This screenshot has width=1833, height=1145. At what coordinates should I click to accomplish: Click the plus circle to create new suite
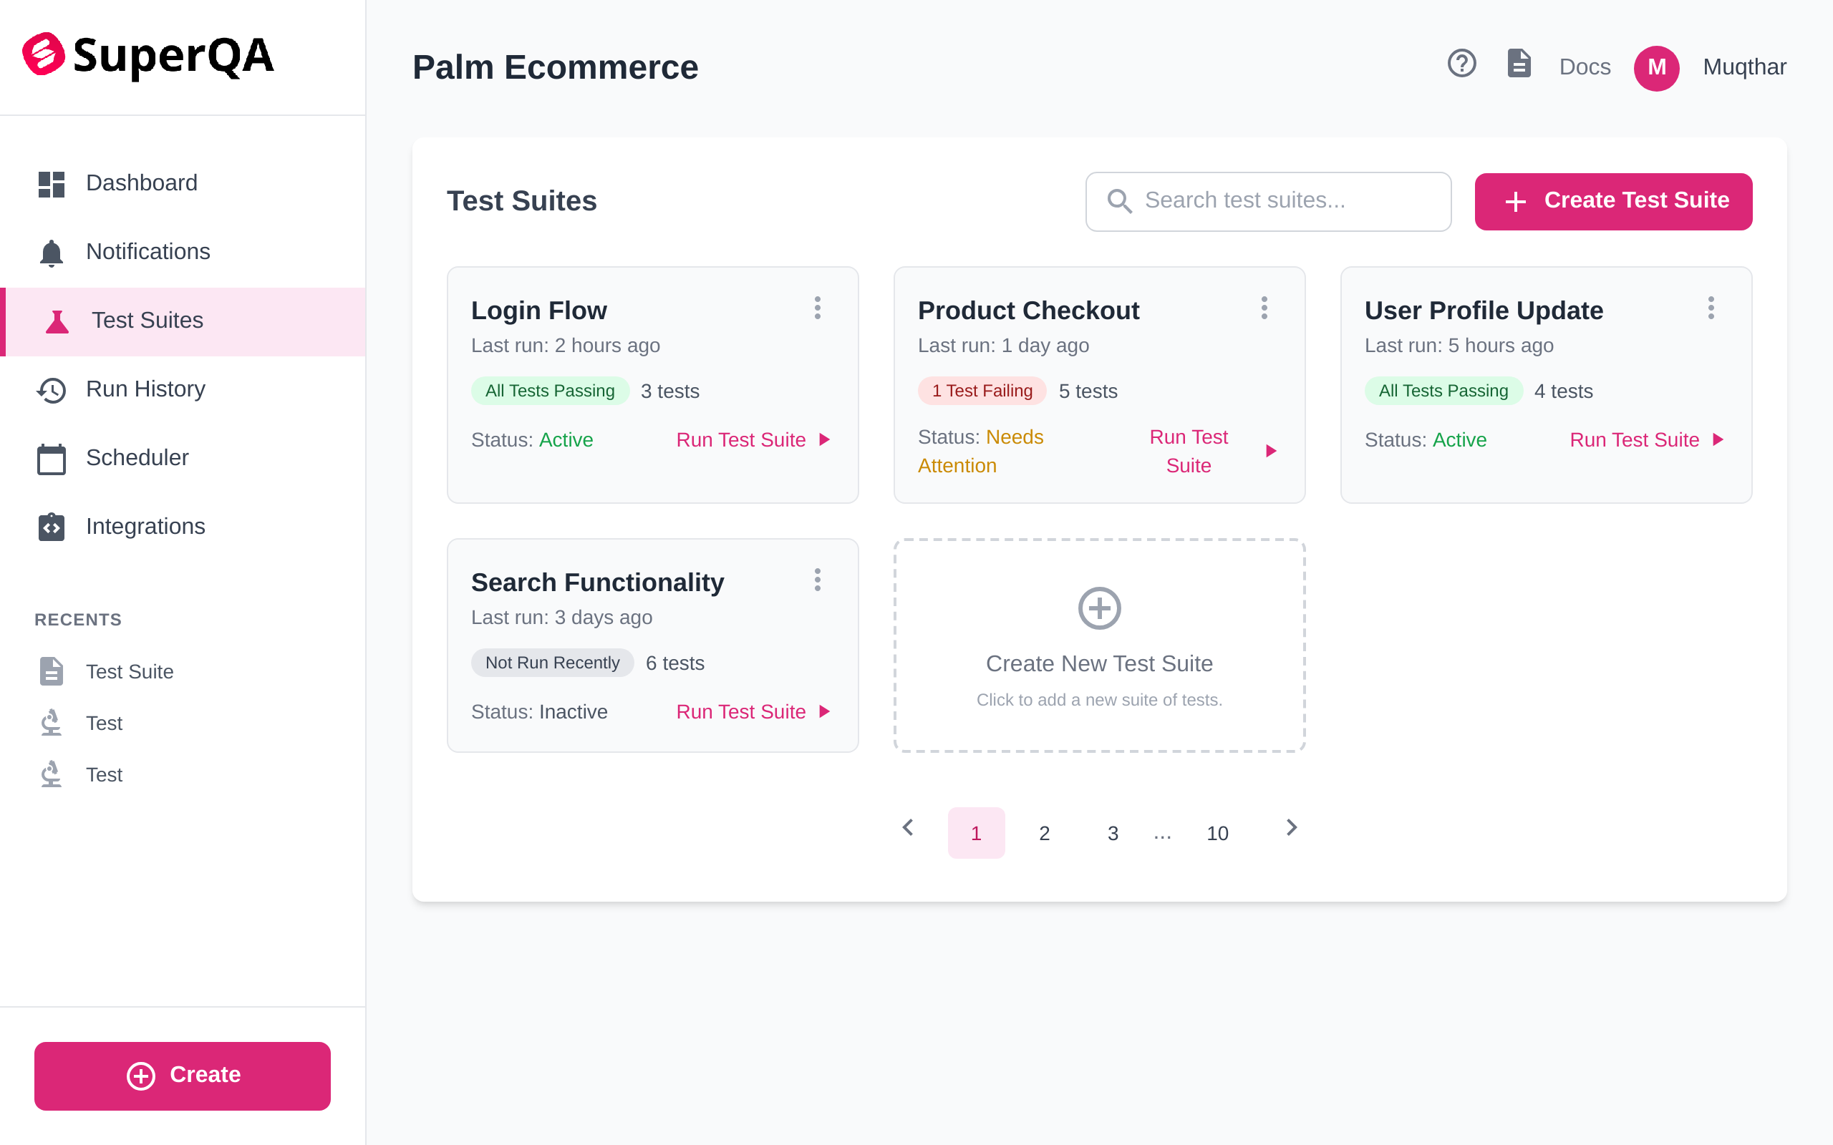click(x=1098, y=608)
